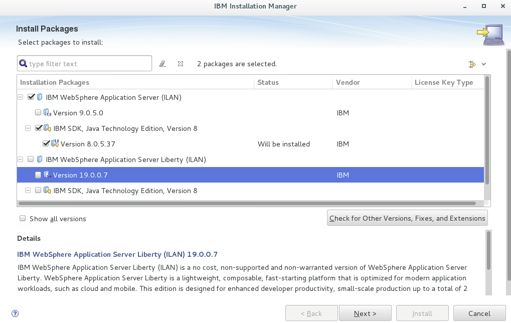This screenshot has height=323, width=511.
Task: Collapse IBM WebSphere Application Server (ILAN) node
Action: click(x=21, y=97)
